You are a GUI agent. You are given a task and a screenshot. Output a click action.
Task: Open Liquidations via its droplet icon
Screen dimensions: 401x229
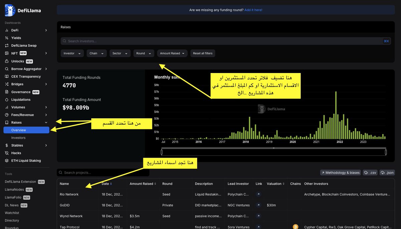(7, 100)
